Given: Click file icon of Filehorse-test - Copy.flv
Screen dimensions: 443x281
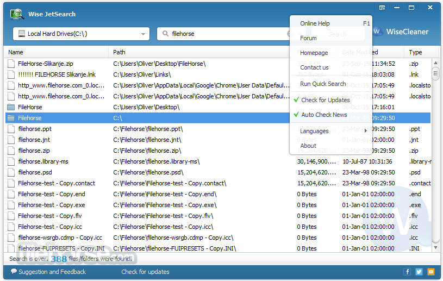Looking at the screenshot, I should pyautogui.click(x=11, y=216).
